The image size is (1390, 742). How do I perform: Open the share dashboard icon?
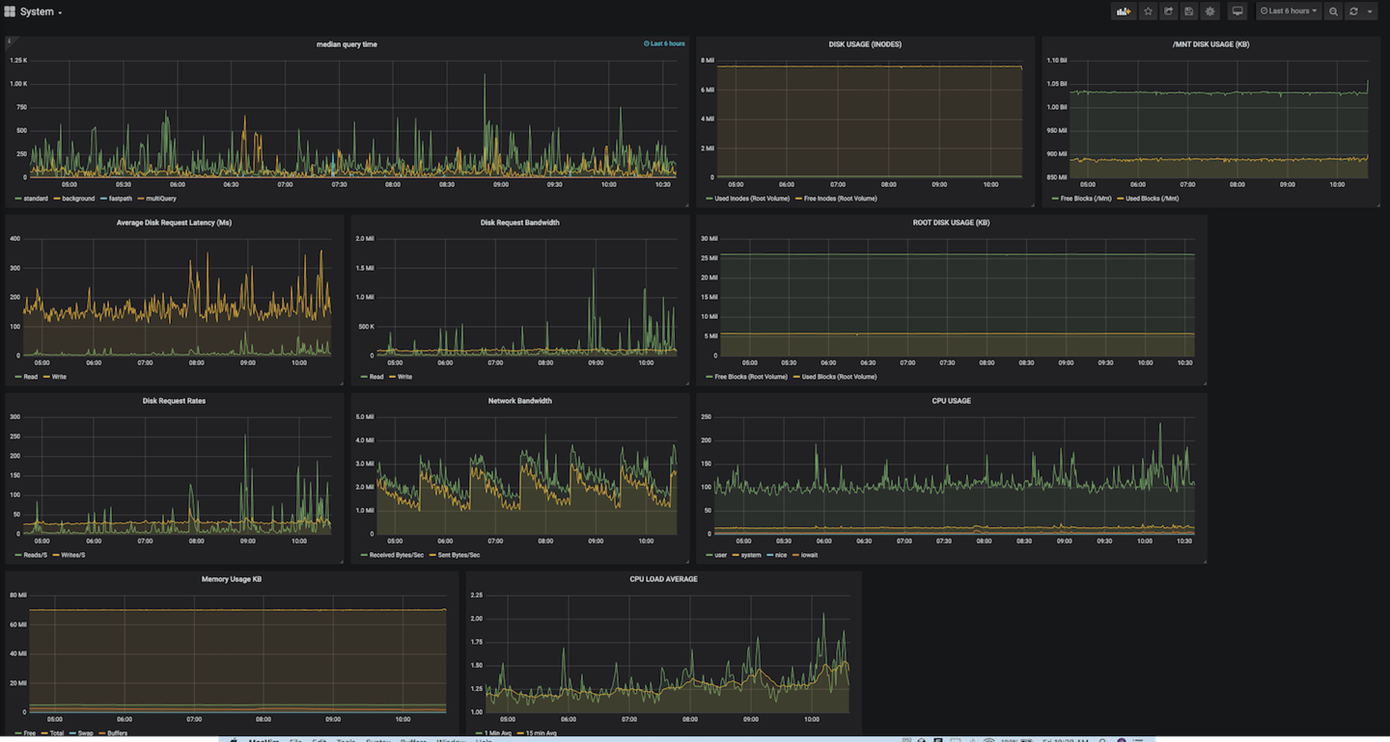1168,11
